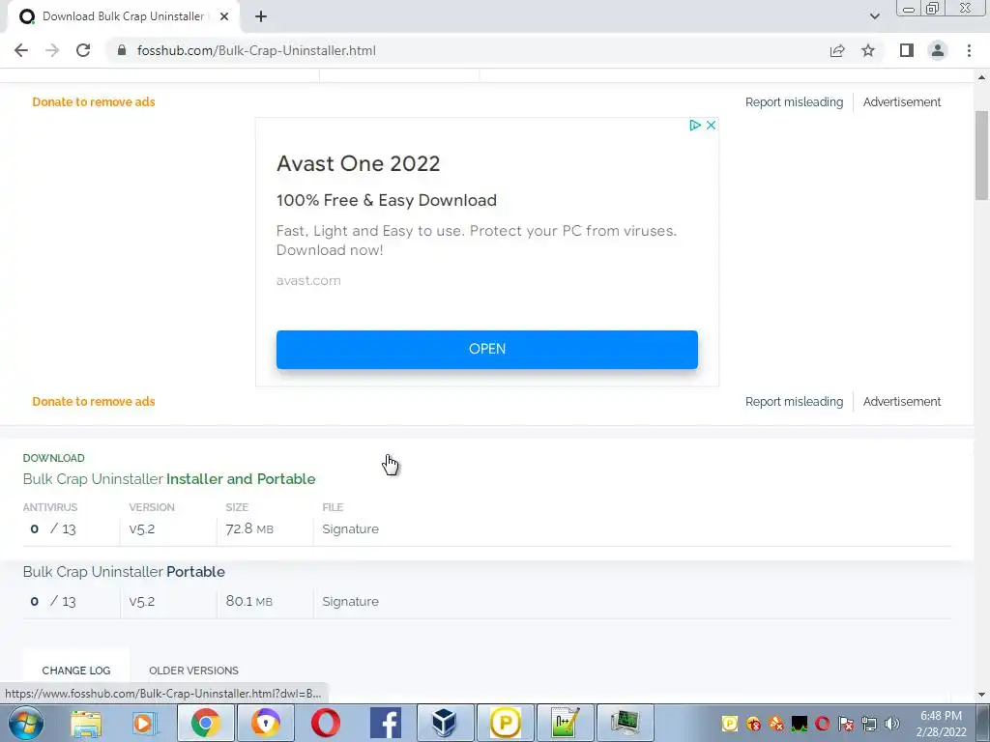Click the blue OPEN ad button
Image resolution: width=990 pixels, height=742 pixels.
pos(487,349)
